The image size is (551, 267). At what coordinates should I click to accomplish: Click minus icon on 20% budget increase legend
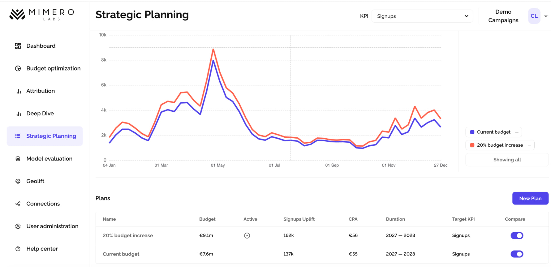tap(529, 145)
